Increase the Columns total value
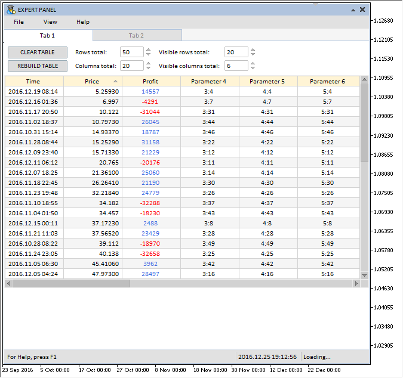 pyautogui.click(x=148, y=63)
